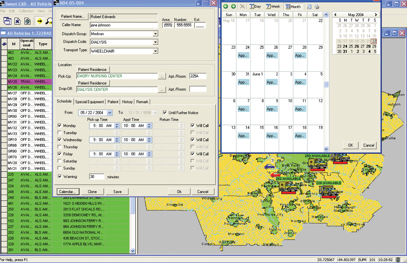
Task: Click the green forward arrow in calendar toolbar
Action: (233, 6)
